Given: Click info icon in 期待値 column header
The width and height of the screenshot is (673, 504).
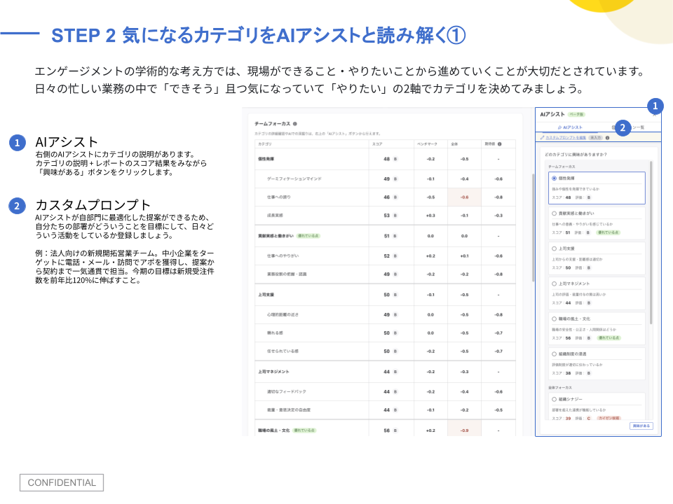Looking at the screenshot, I should pos(500,144).
